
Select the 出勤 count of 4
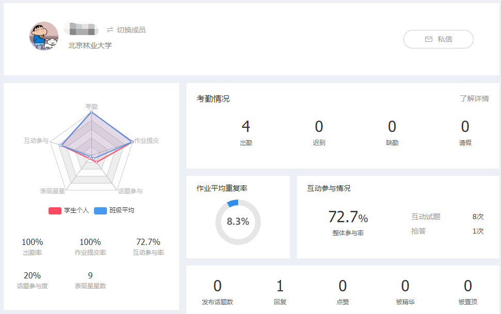(246, 127)
